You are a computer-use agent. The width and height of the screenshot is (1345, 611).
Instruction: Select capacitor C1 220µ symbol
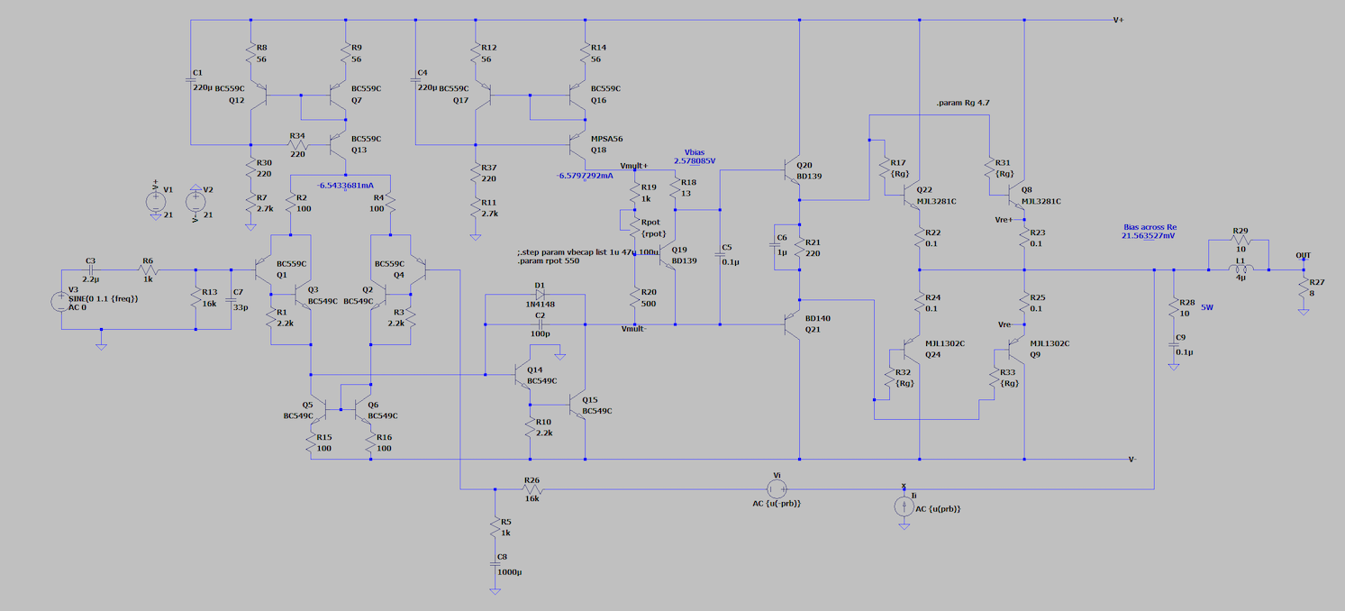click(x=192, y=82)
